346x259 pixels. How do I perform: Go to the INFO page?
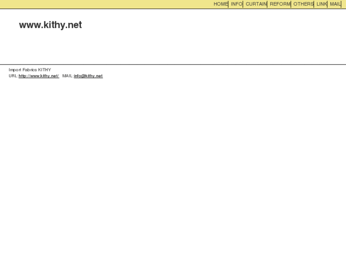(237, 4)
